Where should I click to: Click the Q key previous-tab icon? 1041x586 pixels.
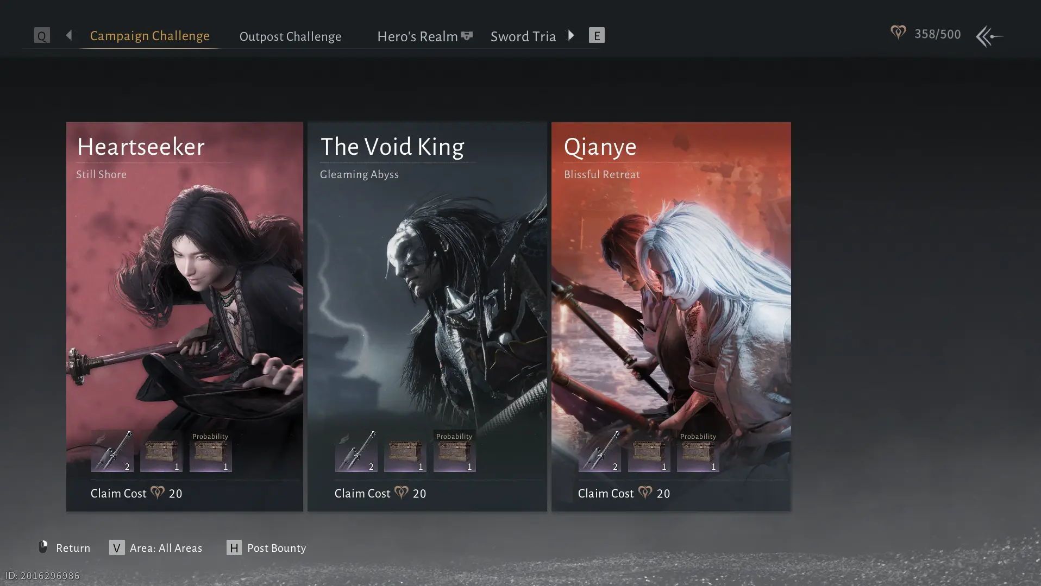click(x=42, y=36)
